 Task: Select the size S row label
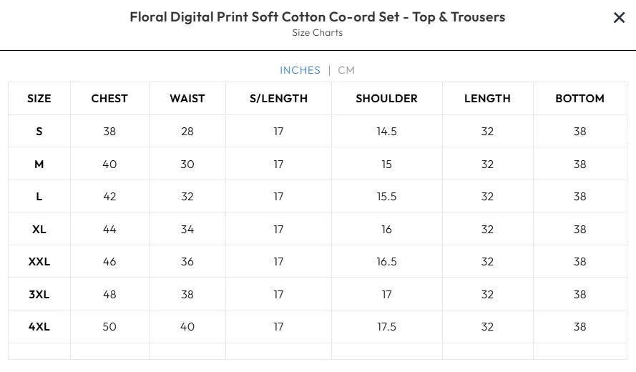(39, 132)
